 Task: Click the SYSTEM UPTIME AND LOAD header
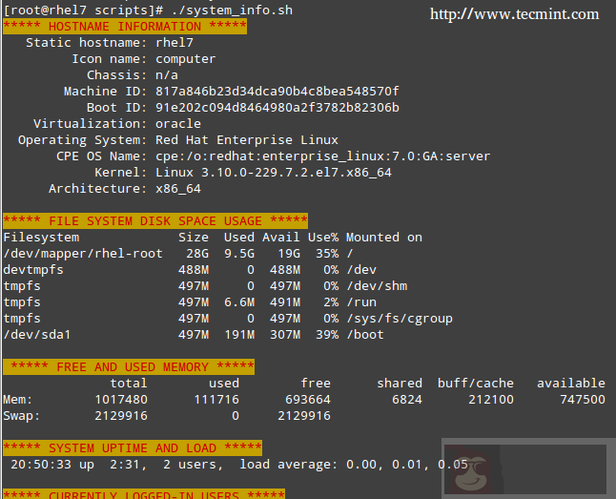133,447
